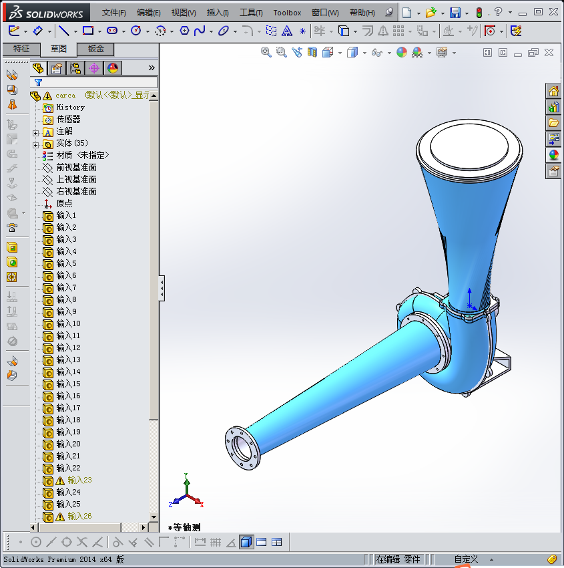Open the Rectangle tool dropdown arrow
Viewport: 564px width, 568px height.
pyautogui.click(x=99, y=32)
